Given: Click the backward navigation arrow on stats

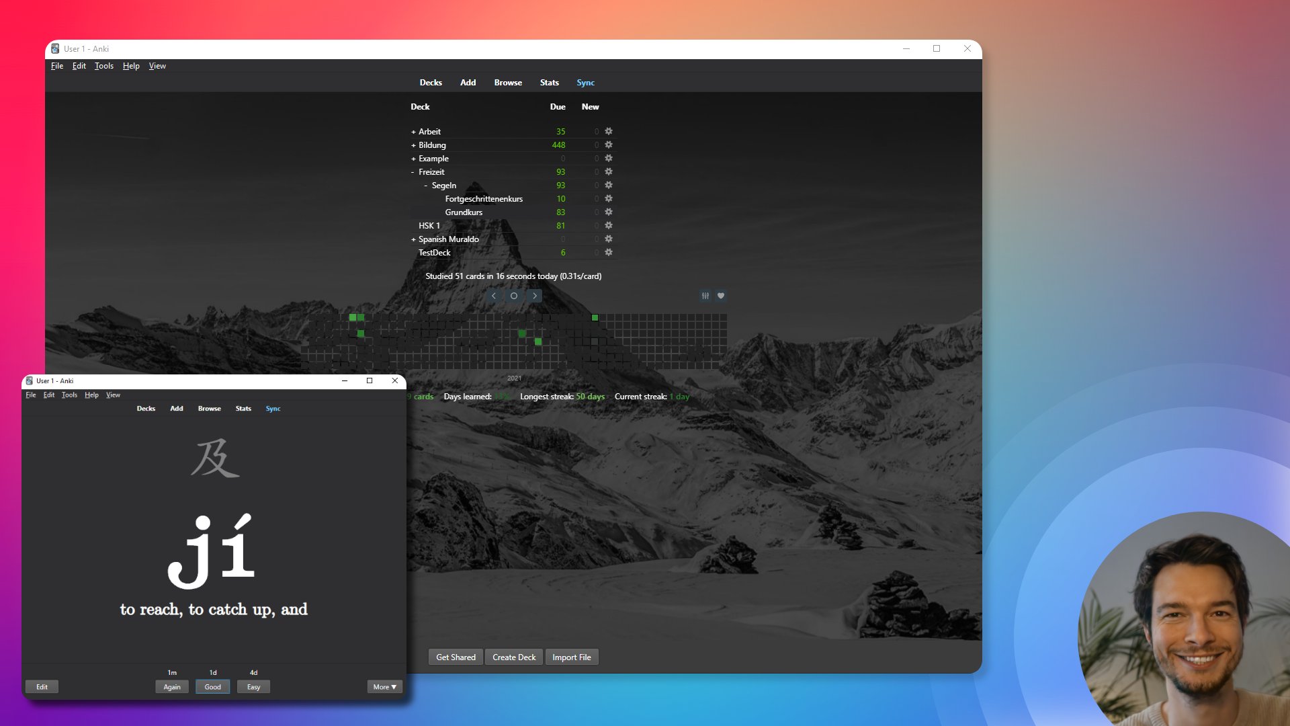Looking at the screenshot, I should 492,295.
